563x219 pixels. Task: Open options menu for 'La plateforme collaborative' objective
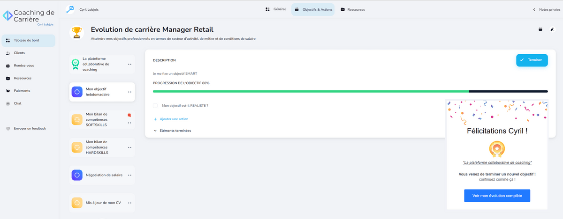[x=129, y=64]
